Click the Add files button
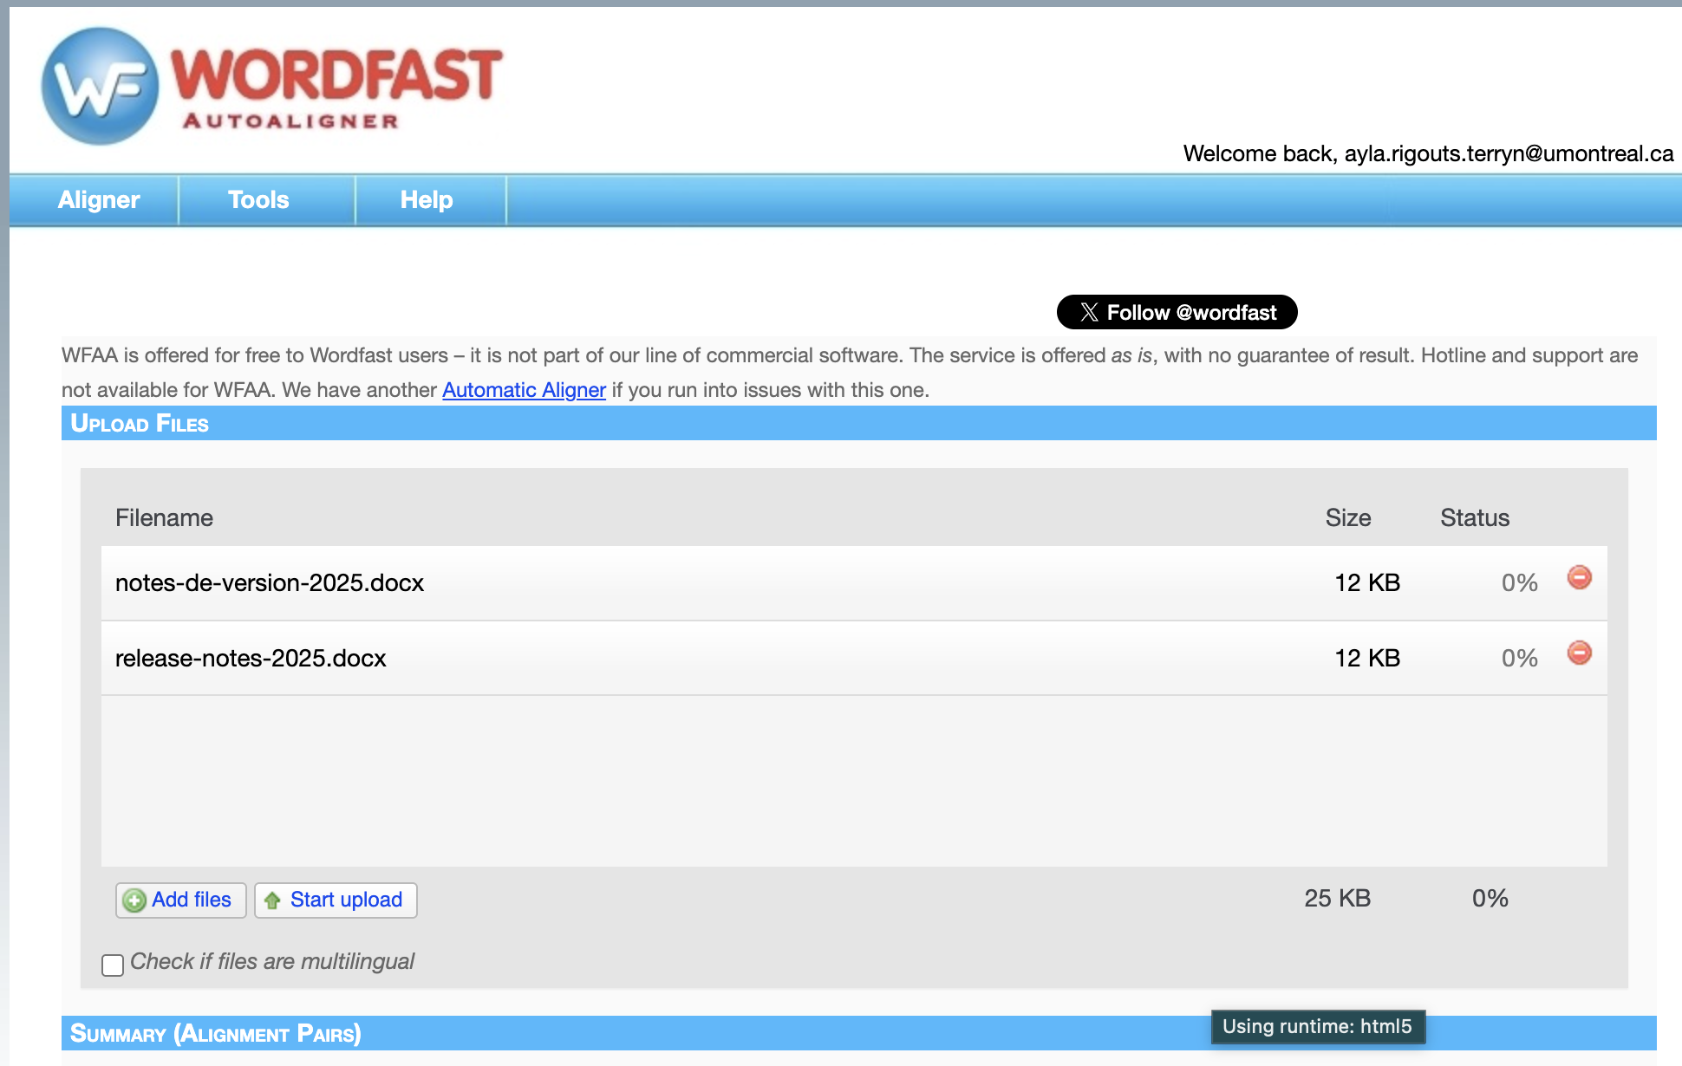1682x1066 pixels. pyautogui.click(x=180, y=900)
